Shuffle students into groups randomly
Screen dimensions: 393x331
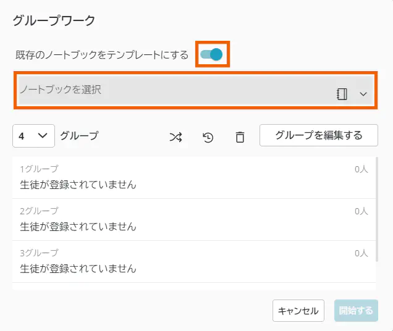click(176, 137)
